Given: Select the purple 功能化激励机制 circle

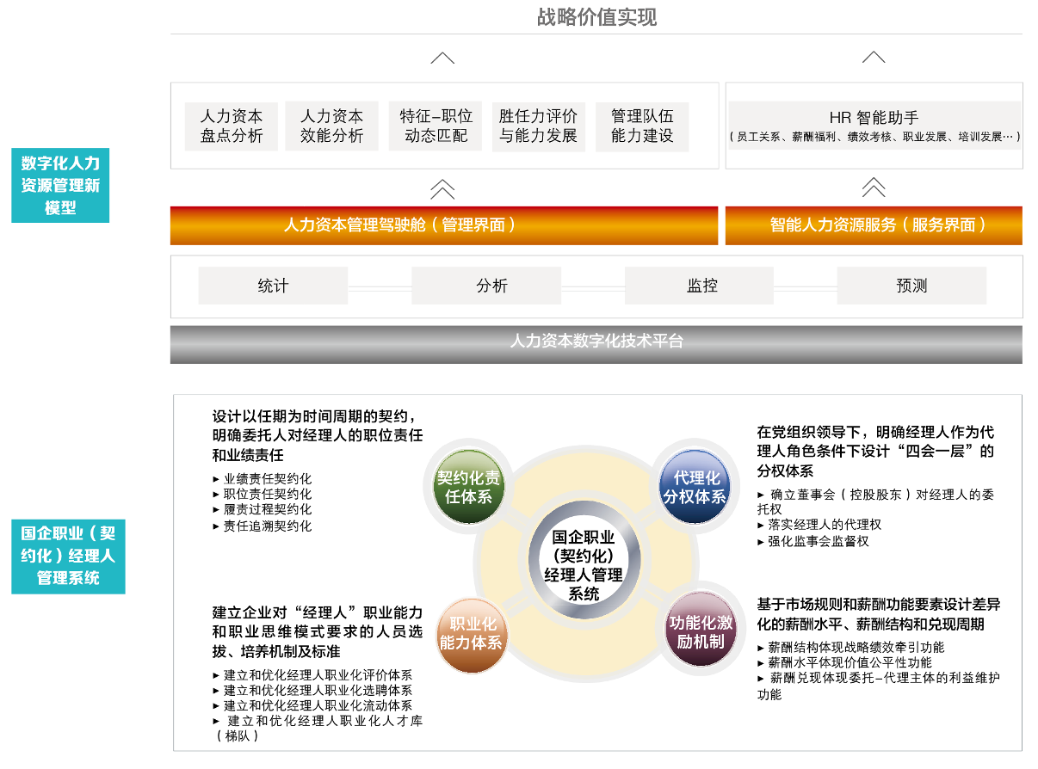Looking at the screenshot, I should pyautogui.click(x=701, y=631).
